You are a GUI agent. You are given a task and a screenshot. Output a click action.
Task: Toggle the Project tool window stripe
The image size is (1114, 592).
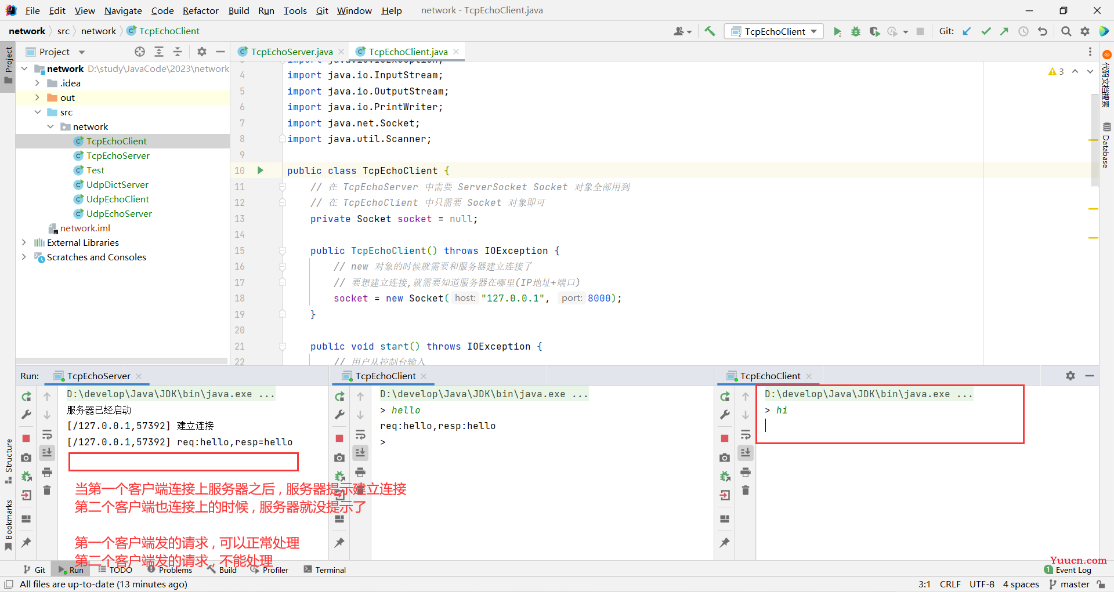pos(8,65)
